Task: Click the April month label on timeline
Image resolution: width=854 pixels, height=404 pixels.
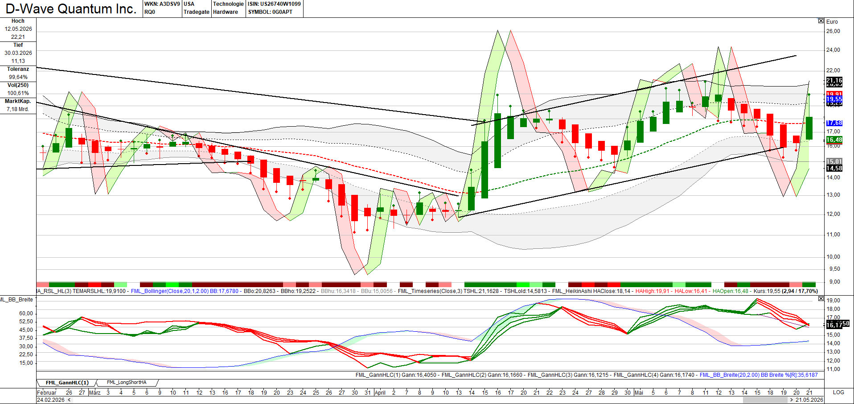Action: click(x=380, y=392)
